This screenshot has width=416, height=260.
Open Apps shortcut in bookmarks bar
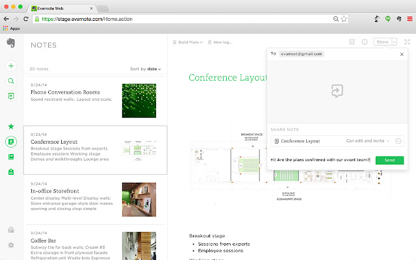pos(12,29)
